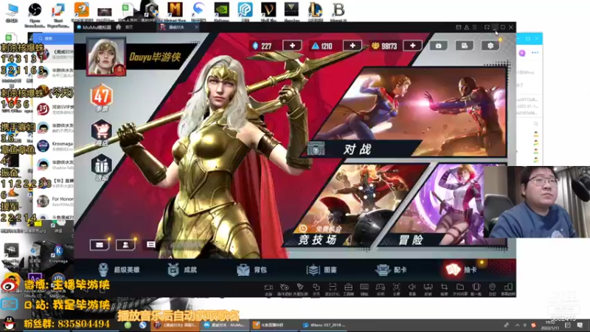590x332 pixels.
Task: Open the 成就 achievements tab
Action: (x=183, y=270)
